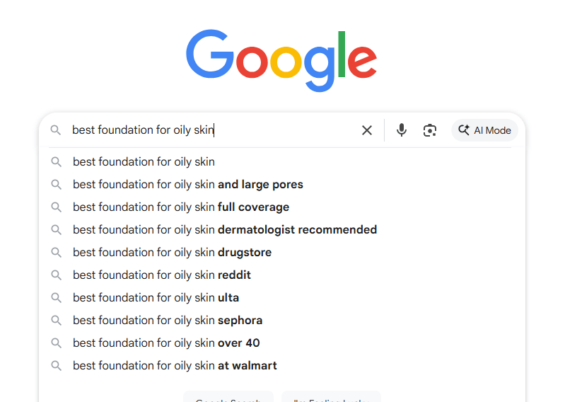Select the 'reddit' search suggestion

pyautogui.click(x=161, y=275)
